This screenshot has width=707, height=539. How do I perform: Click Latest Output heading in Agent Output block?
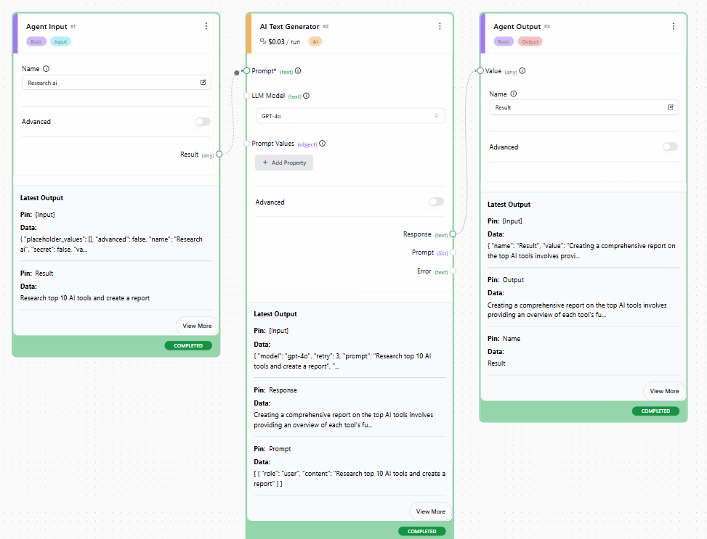tap(509, 205)
